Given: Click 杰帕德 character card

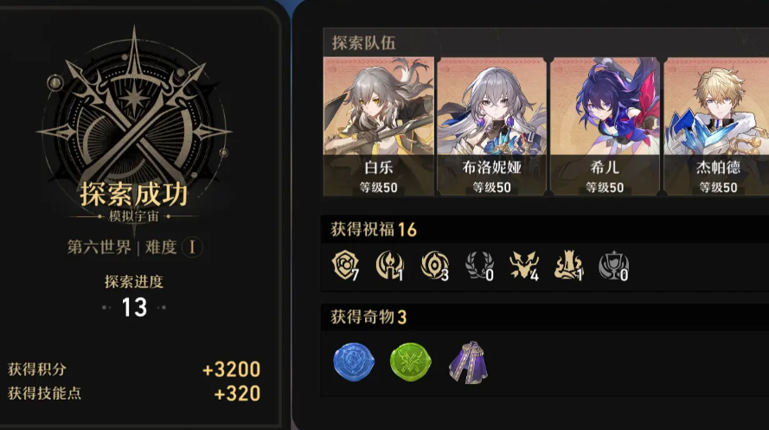Looking at the screenshot, I should 716,126.
